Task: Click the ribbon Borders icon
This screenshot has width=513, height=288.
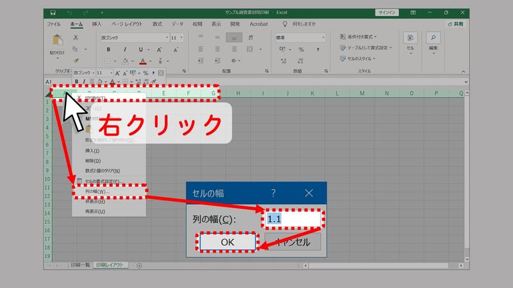Action: (x=107, y=61)
